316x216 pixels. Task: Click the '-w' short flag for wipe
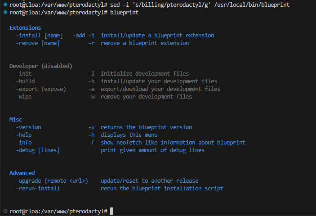91,97
